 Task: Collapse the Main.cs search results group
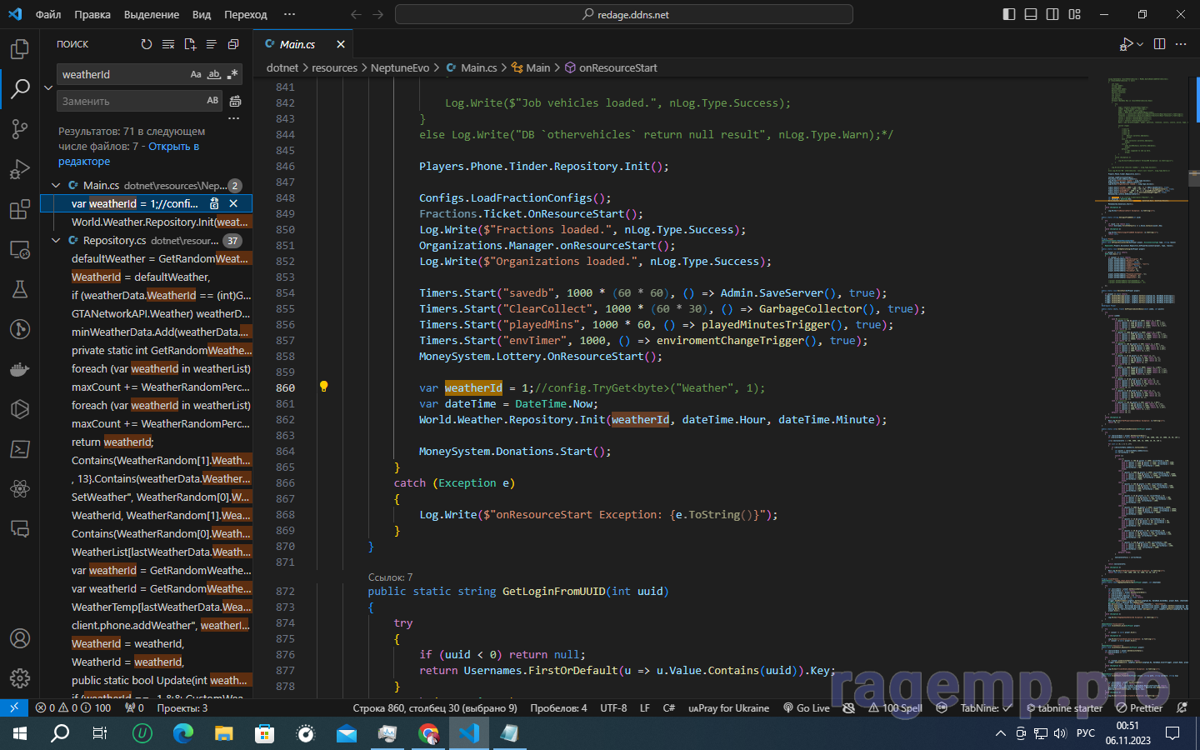tap(56, 186)
